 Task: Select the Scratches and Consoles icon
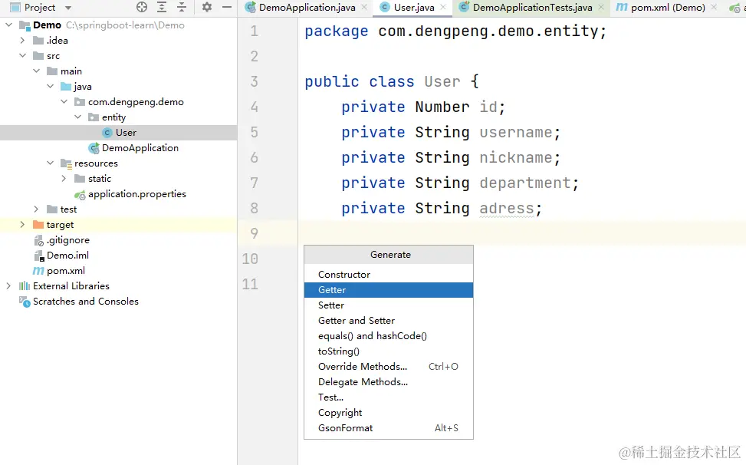click(25, 302)
